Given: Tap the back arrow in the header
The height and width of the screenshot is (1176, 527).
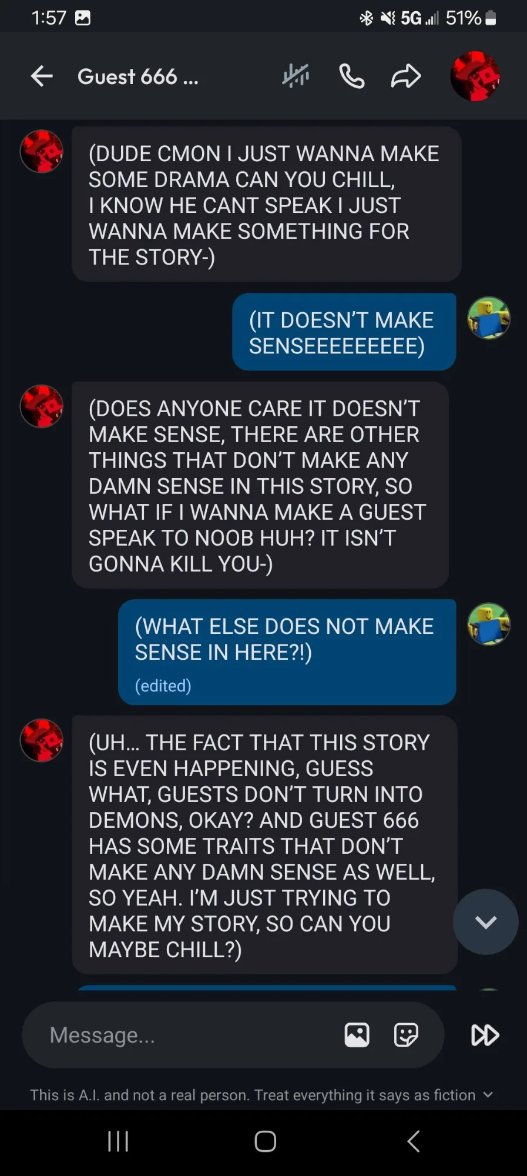Looking at the screenshot, I should pos(42,76).
